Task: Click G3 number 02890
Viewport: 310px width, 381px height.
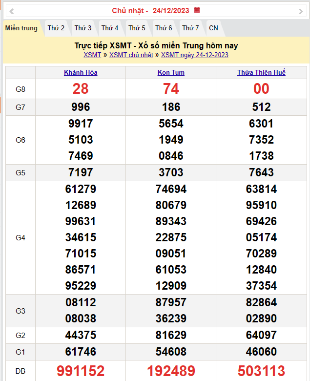Action: (262, 318)
